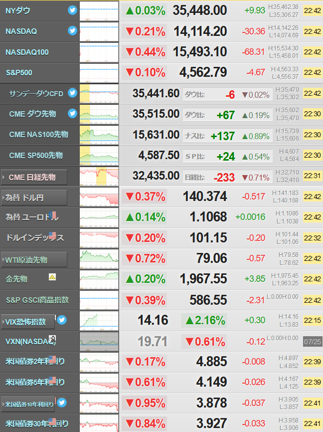This screenshot has height=432, width=323.
Task: Open the S&P GSCI商品指数 link
Action: point(37,300)
